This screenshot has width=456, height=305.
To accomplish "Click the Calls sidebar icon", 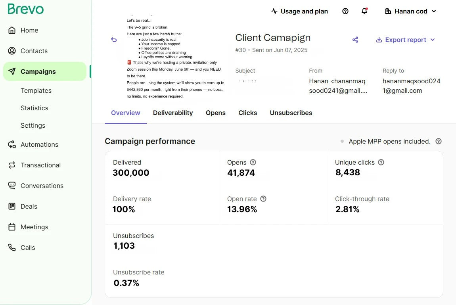I will click(x=11, y=247).
